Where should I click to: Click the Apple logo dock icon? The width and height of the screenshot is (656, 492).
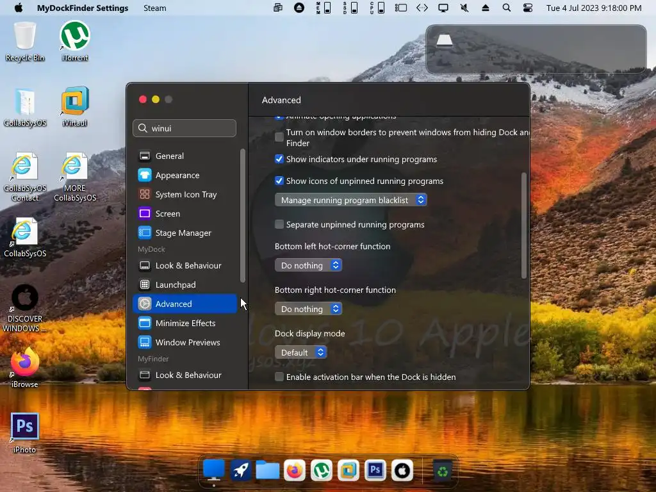(402, 470)
